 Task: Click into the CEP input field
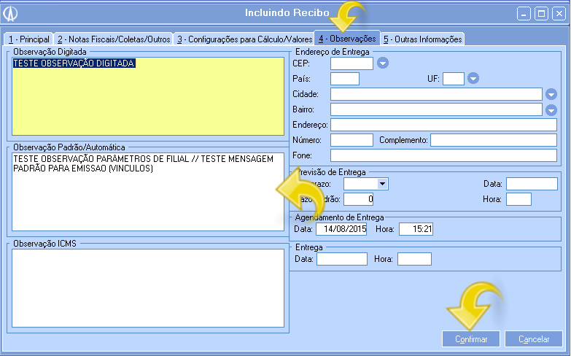351,63
